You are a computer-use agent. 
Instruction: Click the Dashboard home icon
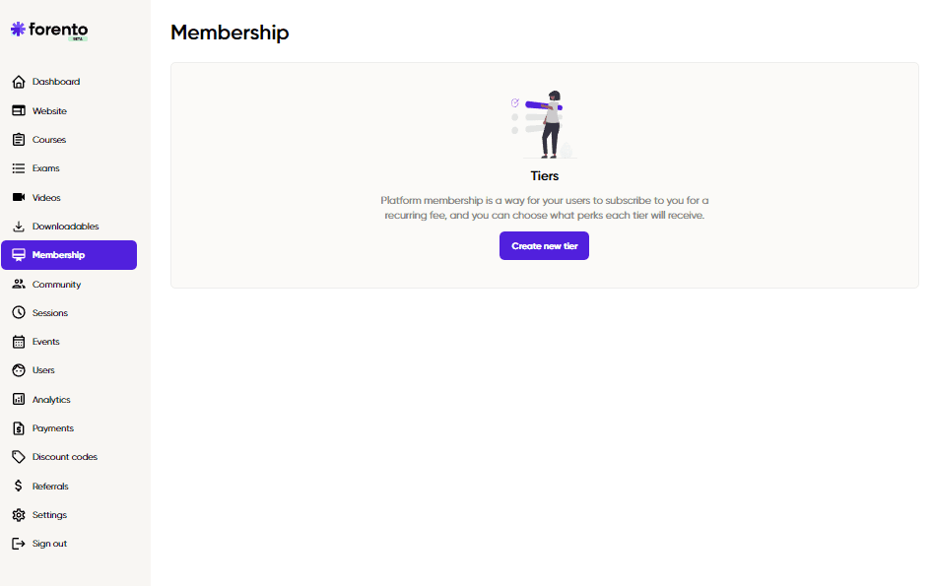(19, 82)
